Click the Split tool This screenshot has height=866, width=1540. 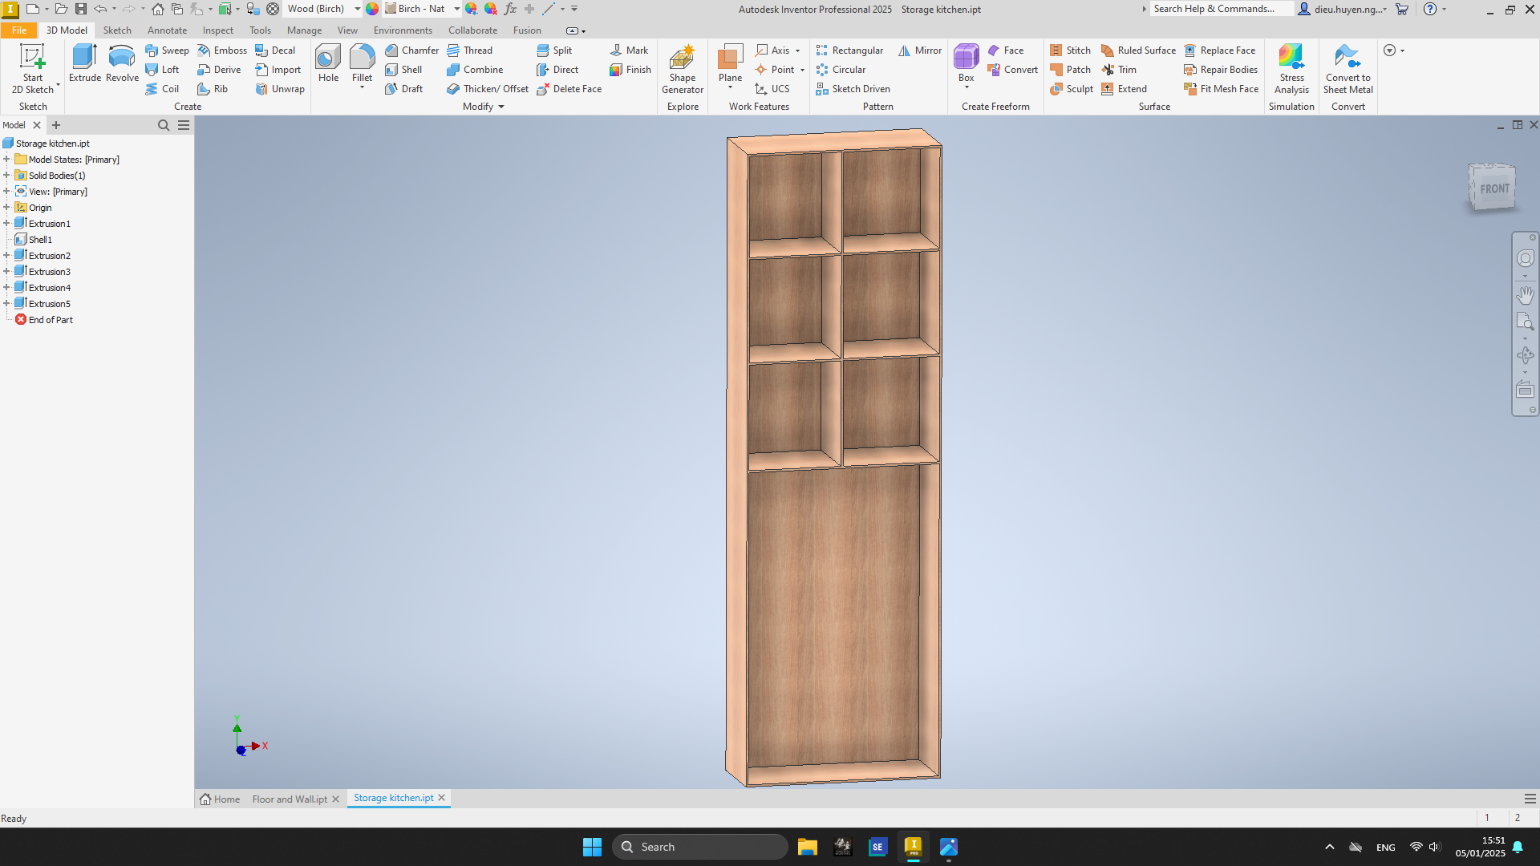tap(554, 50)
